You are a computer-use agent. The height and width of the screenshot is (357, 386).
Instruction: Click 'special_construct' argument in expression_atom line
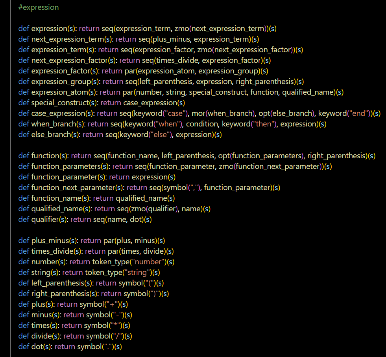click(218, 92)
